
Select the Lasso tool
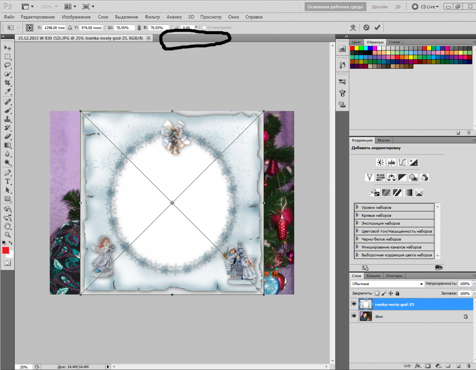pos(8,65)
